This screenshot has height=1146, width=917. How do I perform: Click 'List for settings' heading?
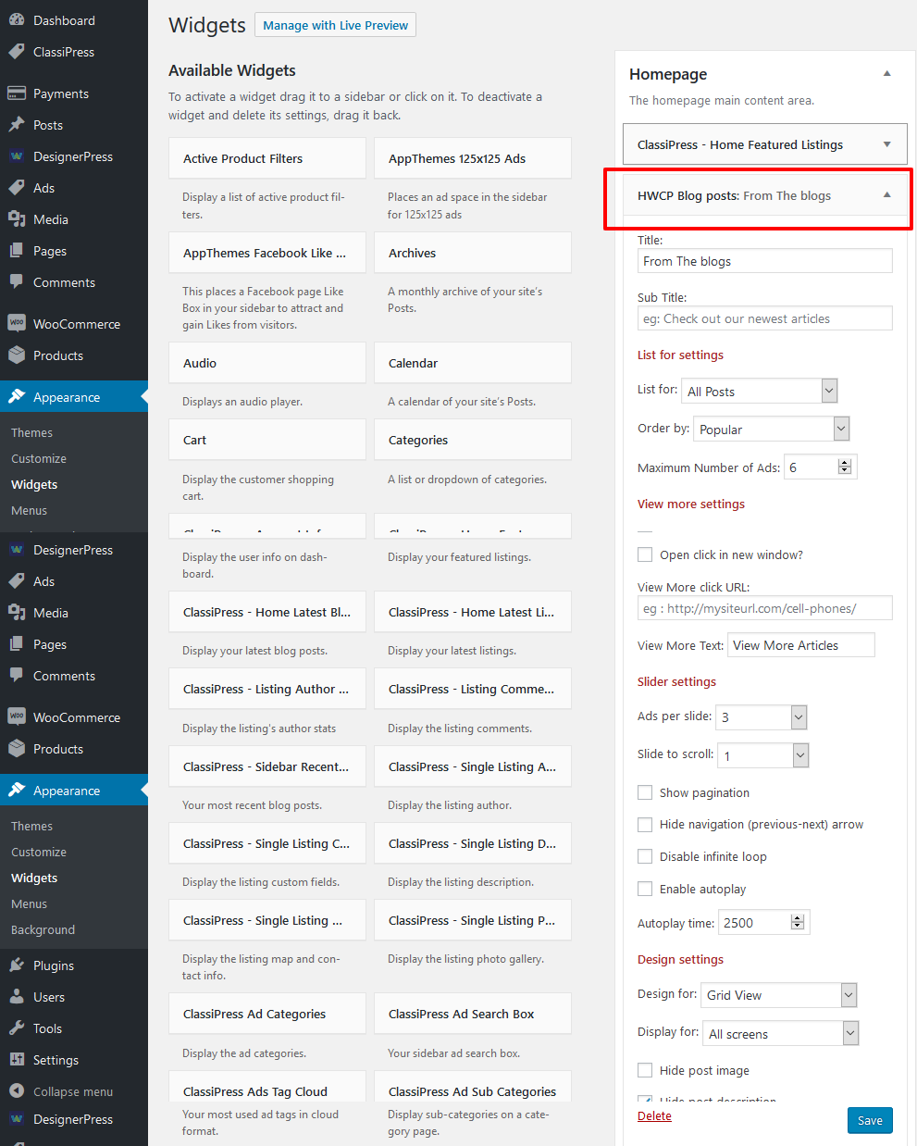(680, 355)
